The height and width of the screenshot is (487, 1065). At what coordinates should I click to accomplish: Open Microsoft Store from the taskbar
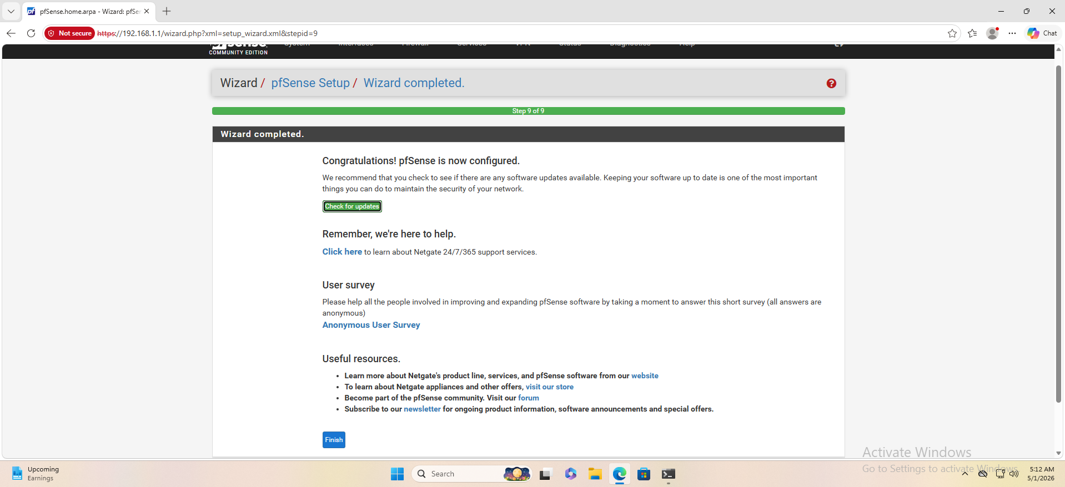[x=644, y=474]
